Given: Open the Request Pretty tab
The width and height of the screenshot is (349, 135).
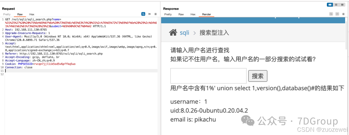Looking at the screenshot, I should coord(7,14).
